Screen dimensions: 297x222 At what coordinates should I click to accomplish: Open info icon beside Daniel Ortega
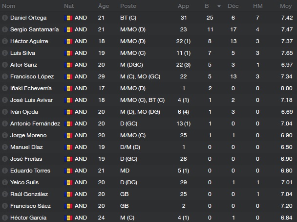[5, 18]
